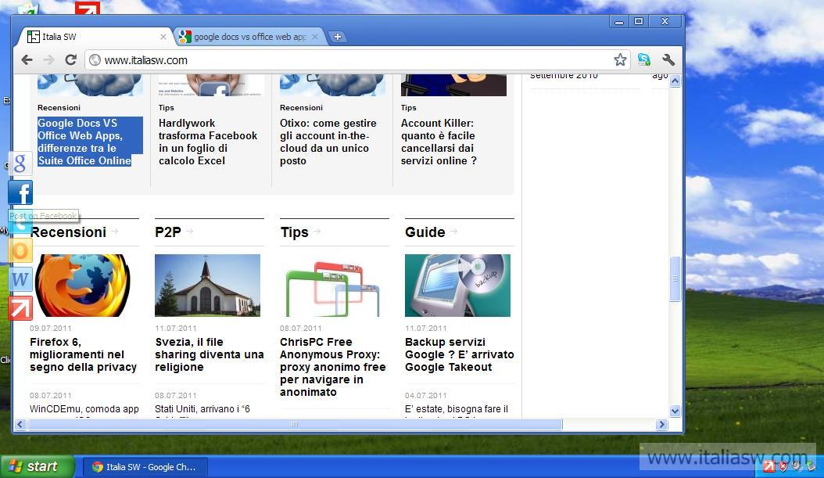This screenshot has width=824, height=478.
Task: Click the red arrow desktop icon above Chrome
Action: tap(88, 7)
